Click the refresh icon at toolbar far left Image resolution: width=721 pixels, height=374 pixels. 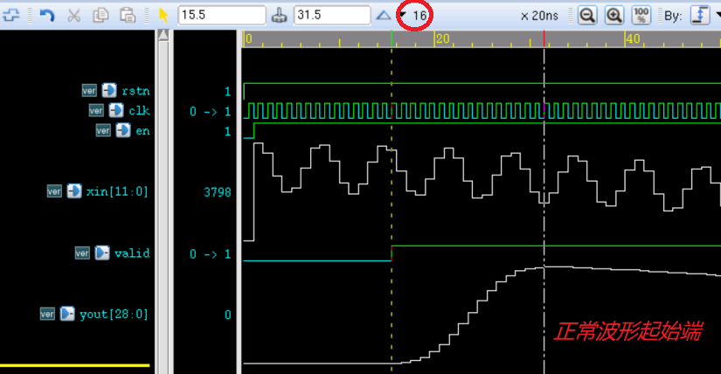(x=13, y=15)
